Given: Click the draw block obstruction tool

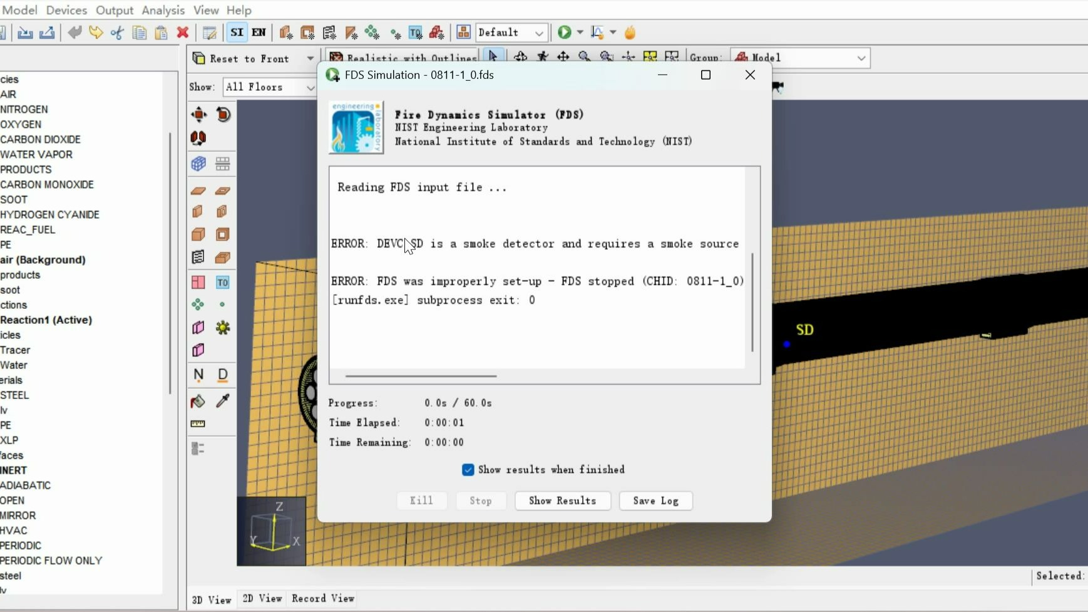Looking at the screenshot, I should click(198, 234).
